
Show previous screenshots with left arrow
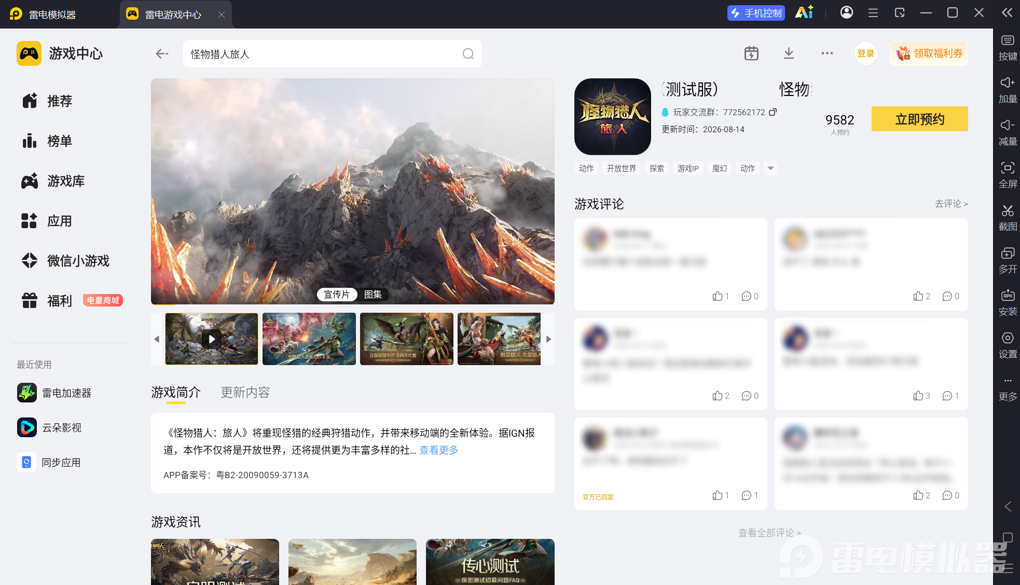coord(157,339)
